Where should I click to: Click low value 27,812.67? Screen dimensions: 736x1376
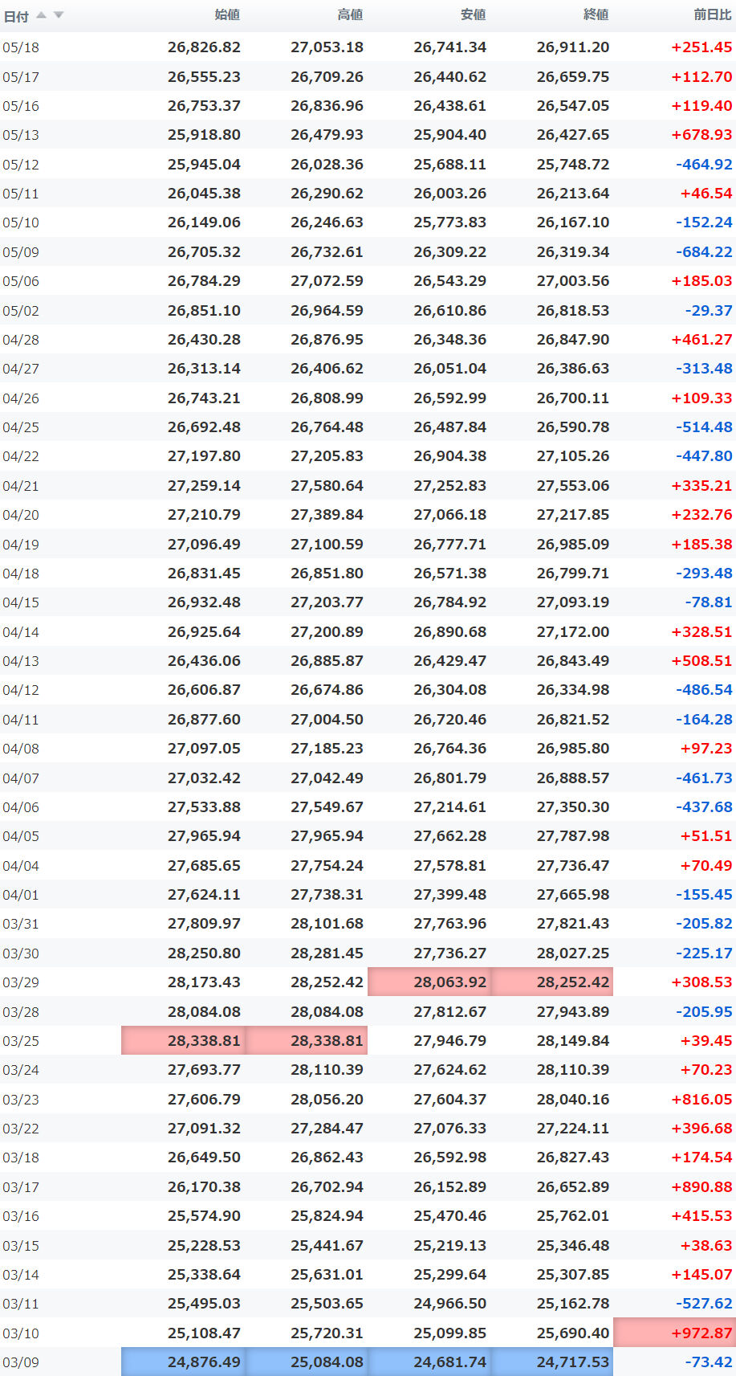449,1012
